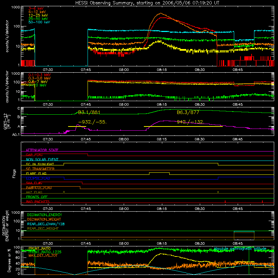
Task: Click the FRONT_RATIO_1225 legend label
Action: (45, 252)
